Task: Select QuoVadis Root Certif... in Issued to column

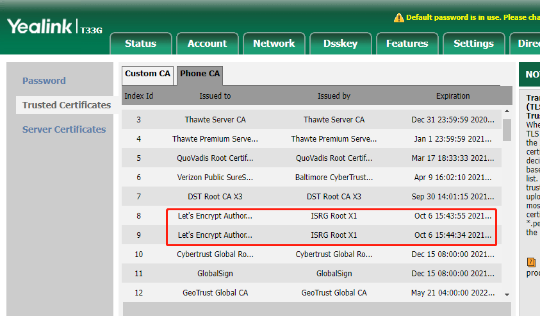Action: click(215, 158)
